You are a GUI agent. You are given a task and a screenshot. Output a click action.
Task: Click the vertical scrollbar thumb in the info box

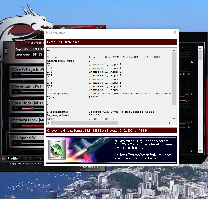(x=174, y=79)
